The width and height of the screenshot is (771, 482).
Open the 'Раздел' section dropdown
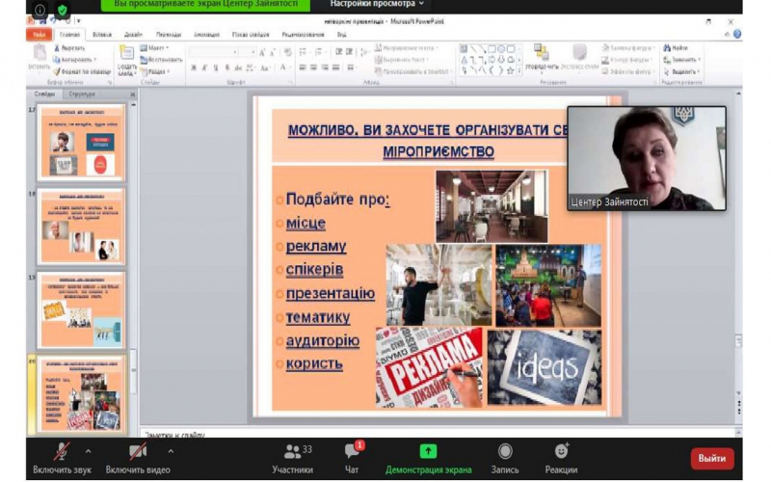155,71
